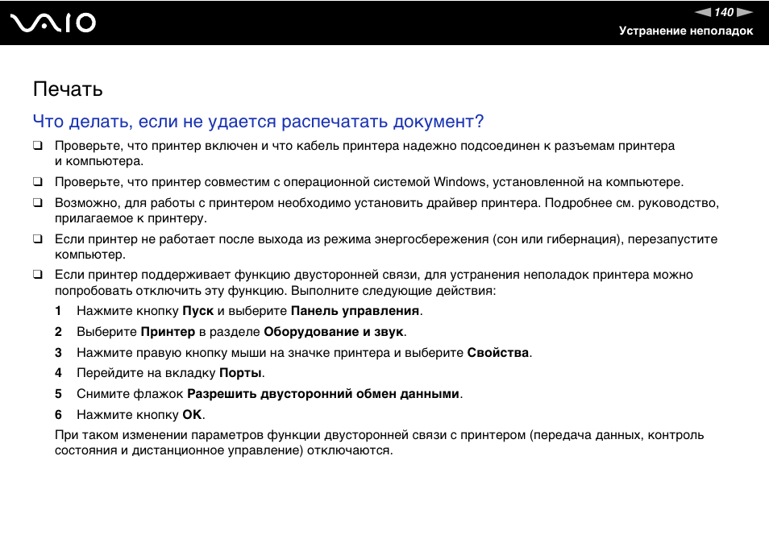Image resolution: width=769 pixels, height=543 pixels.
Task: Click the bullet box before the power-saving mode tip
Action: (x=37, y=239)
